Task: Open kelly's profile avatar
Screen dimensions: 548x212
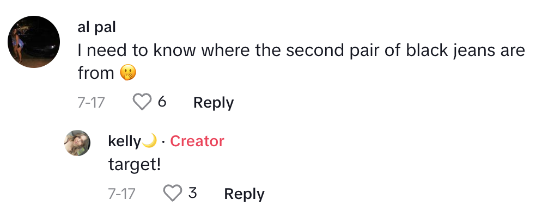Action: pyautogui.click(x=77, y=142)
